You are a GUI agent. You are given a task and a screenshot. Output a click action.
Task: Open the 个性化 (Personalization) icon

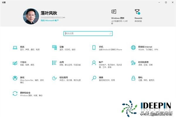pyautogui.click(x=15, y=63)
